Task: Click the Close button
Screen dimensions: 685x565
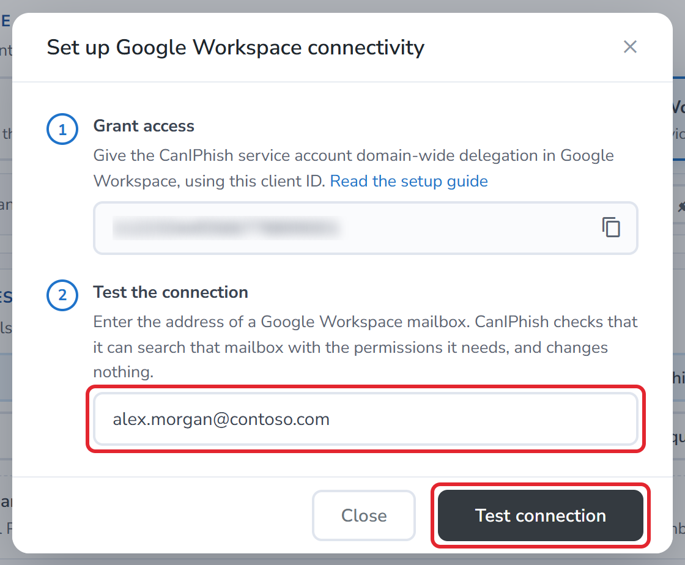Action: [364, 515]
